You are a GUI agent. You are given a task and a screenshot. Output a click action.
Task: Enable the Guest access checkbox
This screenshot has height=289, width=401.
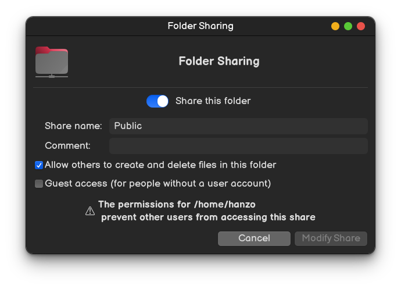pyautogui.click(x=39, y=184)
